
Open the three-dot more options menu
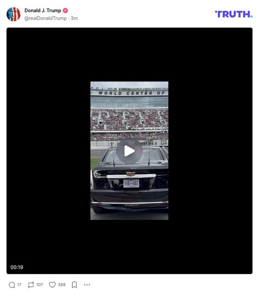[x=87, y=285]
